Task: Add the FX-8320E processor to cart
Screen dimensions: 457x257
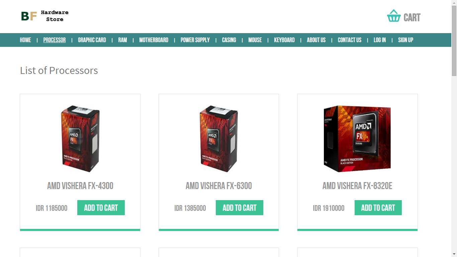Action: click(x=378, y=208)
